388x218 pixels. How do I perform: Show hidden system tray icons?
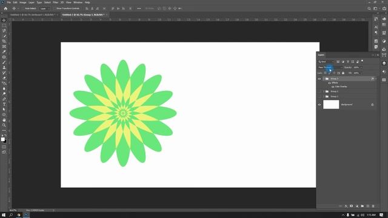343,215
